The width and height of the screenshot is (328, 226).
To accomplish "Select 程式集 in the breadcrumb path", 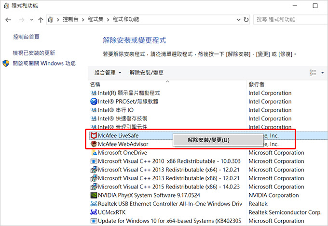I will click(x=96, y=19).
